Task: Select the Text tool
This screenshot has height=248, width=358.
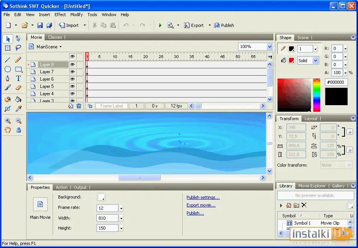Action: click(18, 78)
